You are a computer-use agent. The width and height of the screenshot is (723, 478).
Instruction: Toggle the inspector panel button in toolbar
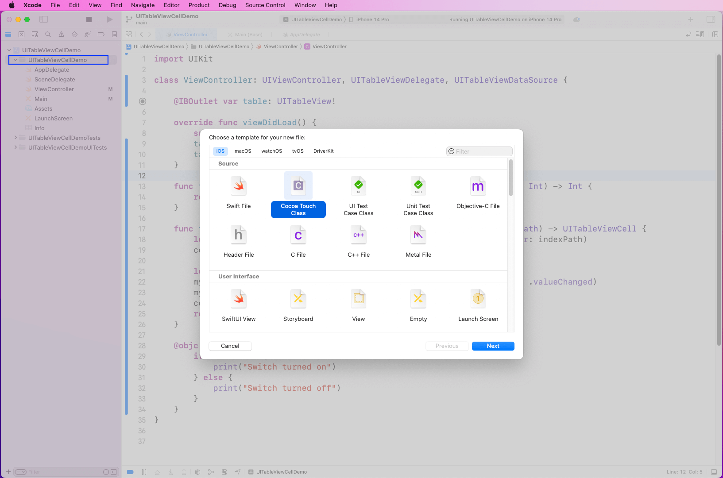coord(711,19)
